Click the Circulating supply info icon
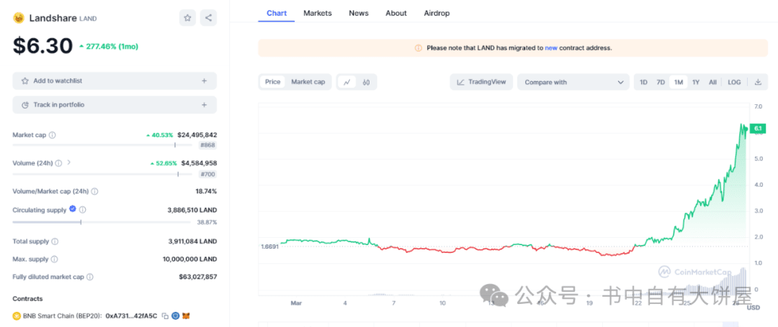778x327 pixels. [82, 210]
